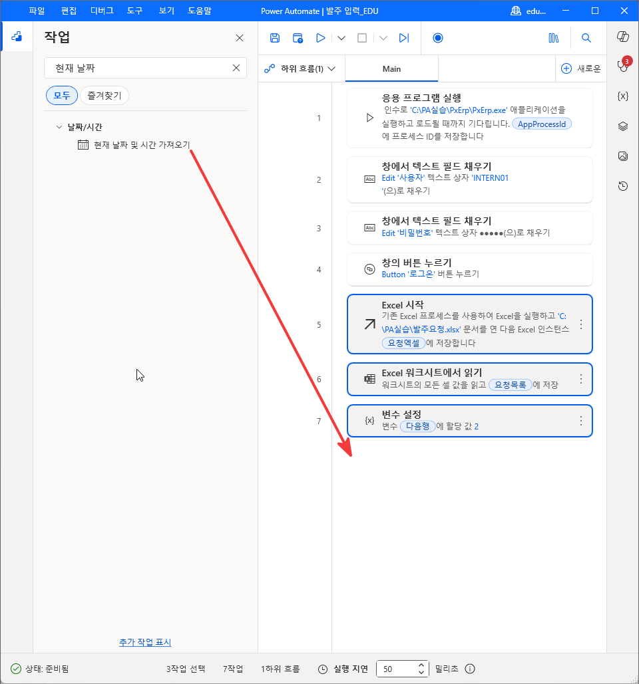Click the Run flow play icon
The image size is (639, 684).
(x=320, y=38)
